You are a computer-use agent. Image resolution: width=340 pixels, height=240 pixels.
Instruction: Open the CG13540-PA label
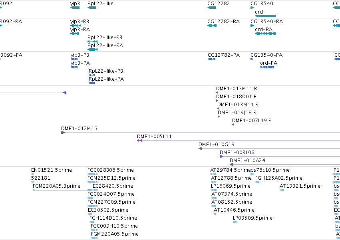[266, 55]
